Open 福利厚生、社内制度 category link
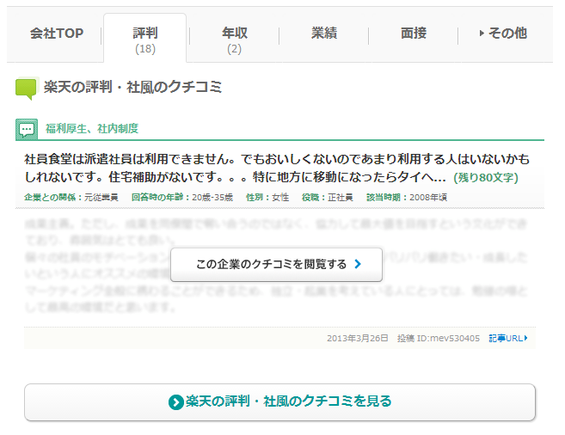This screenshot has width=565, height=435. (92, 129)
